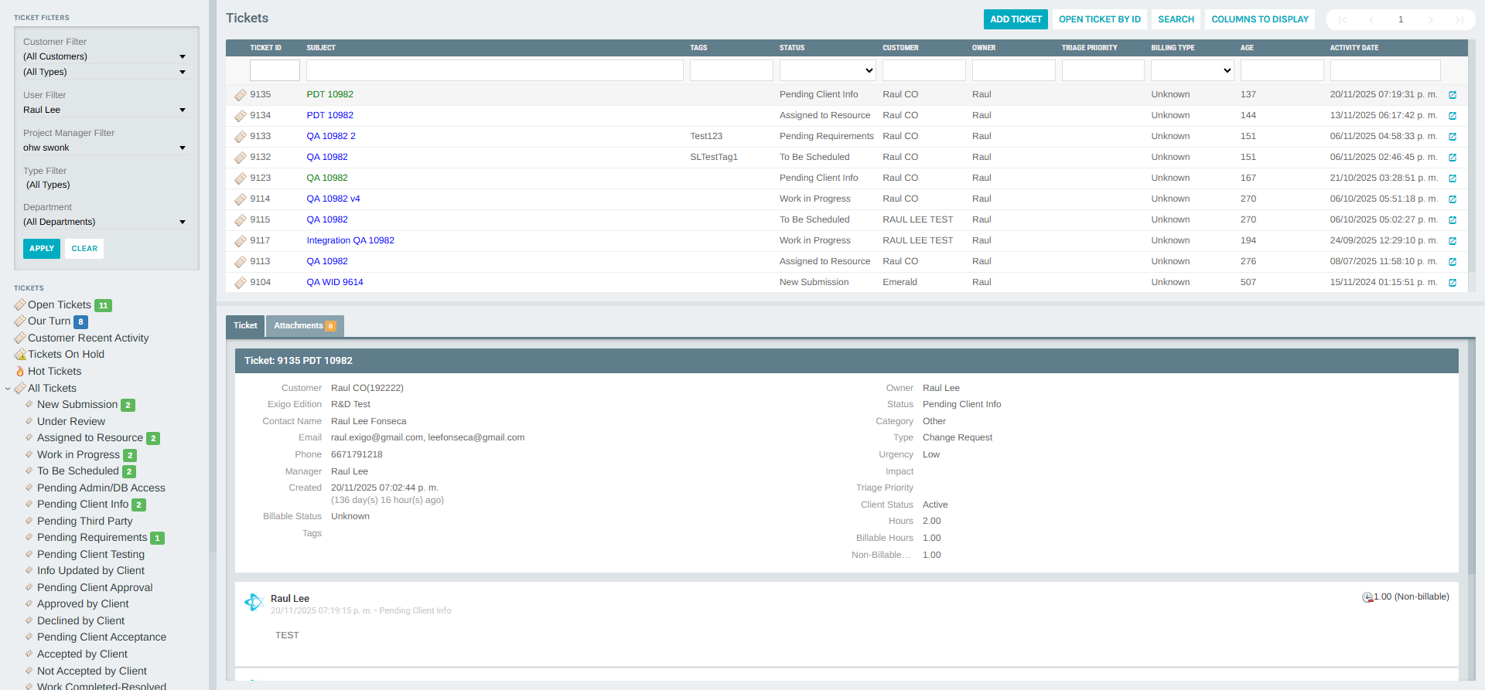Open ticket 9133 external link icon

1453,137
